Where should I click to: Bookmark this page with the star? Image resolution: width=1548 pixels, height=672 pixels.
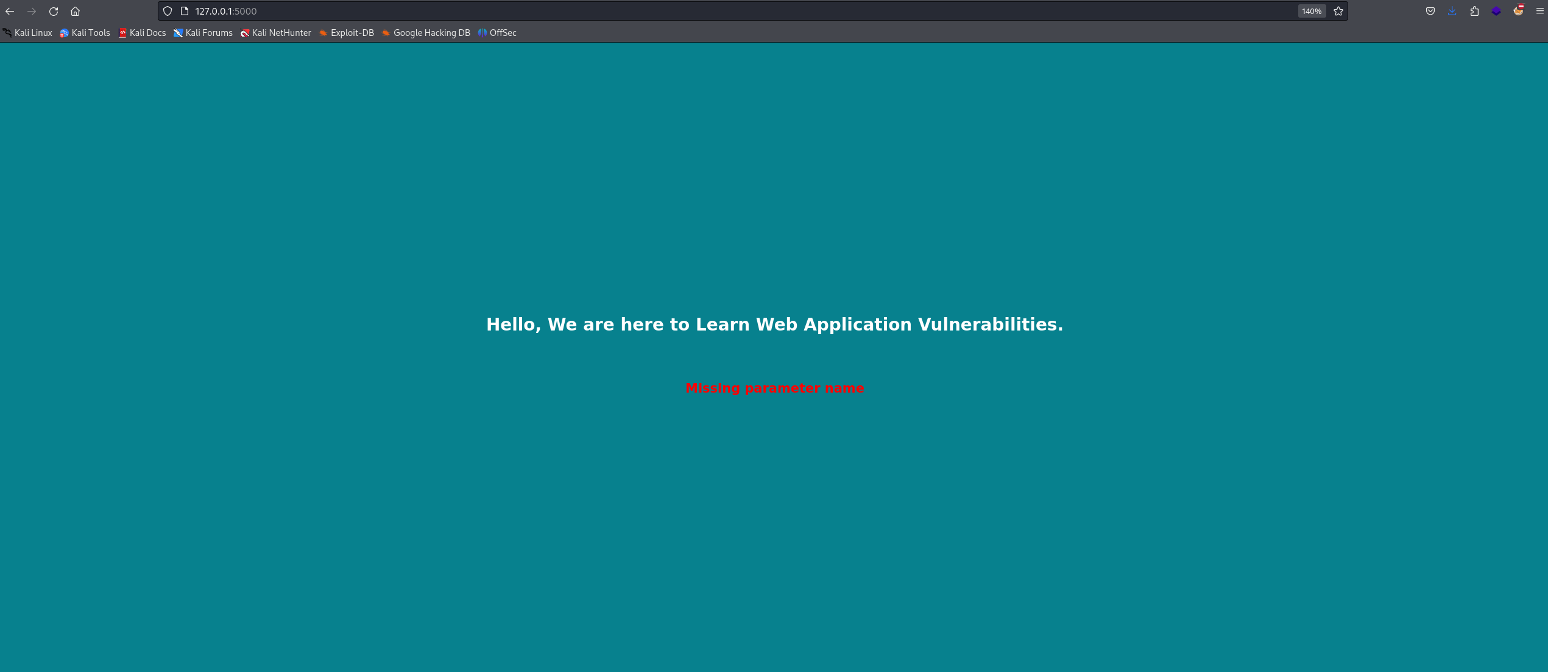1338,11
